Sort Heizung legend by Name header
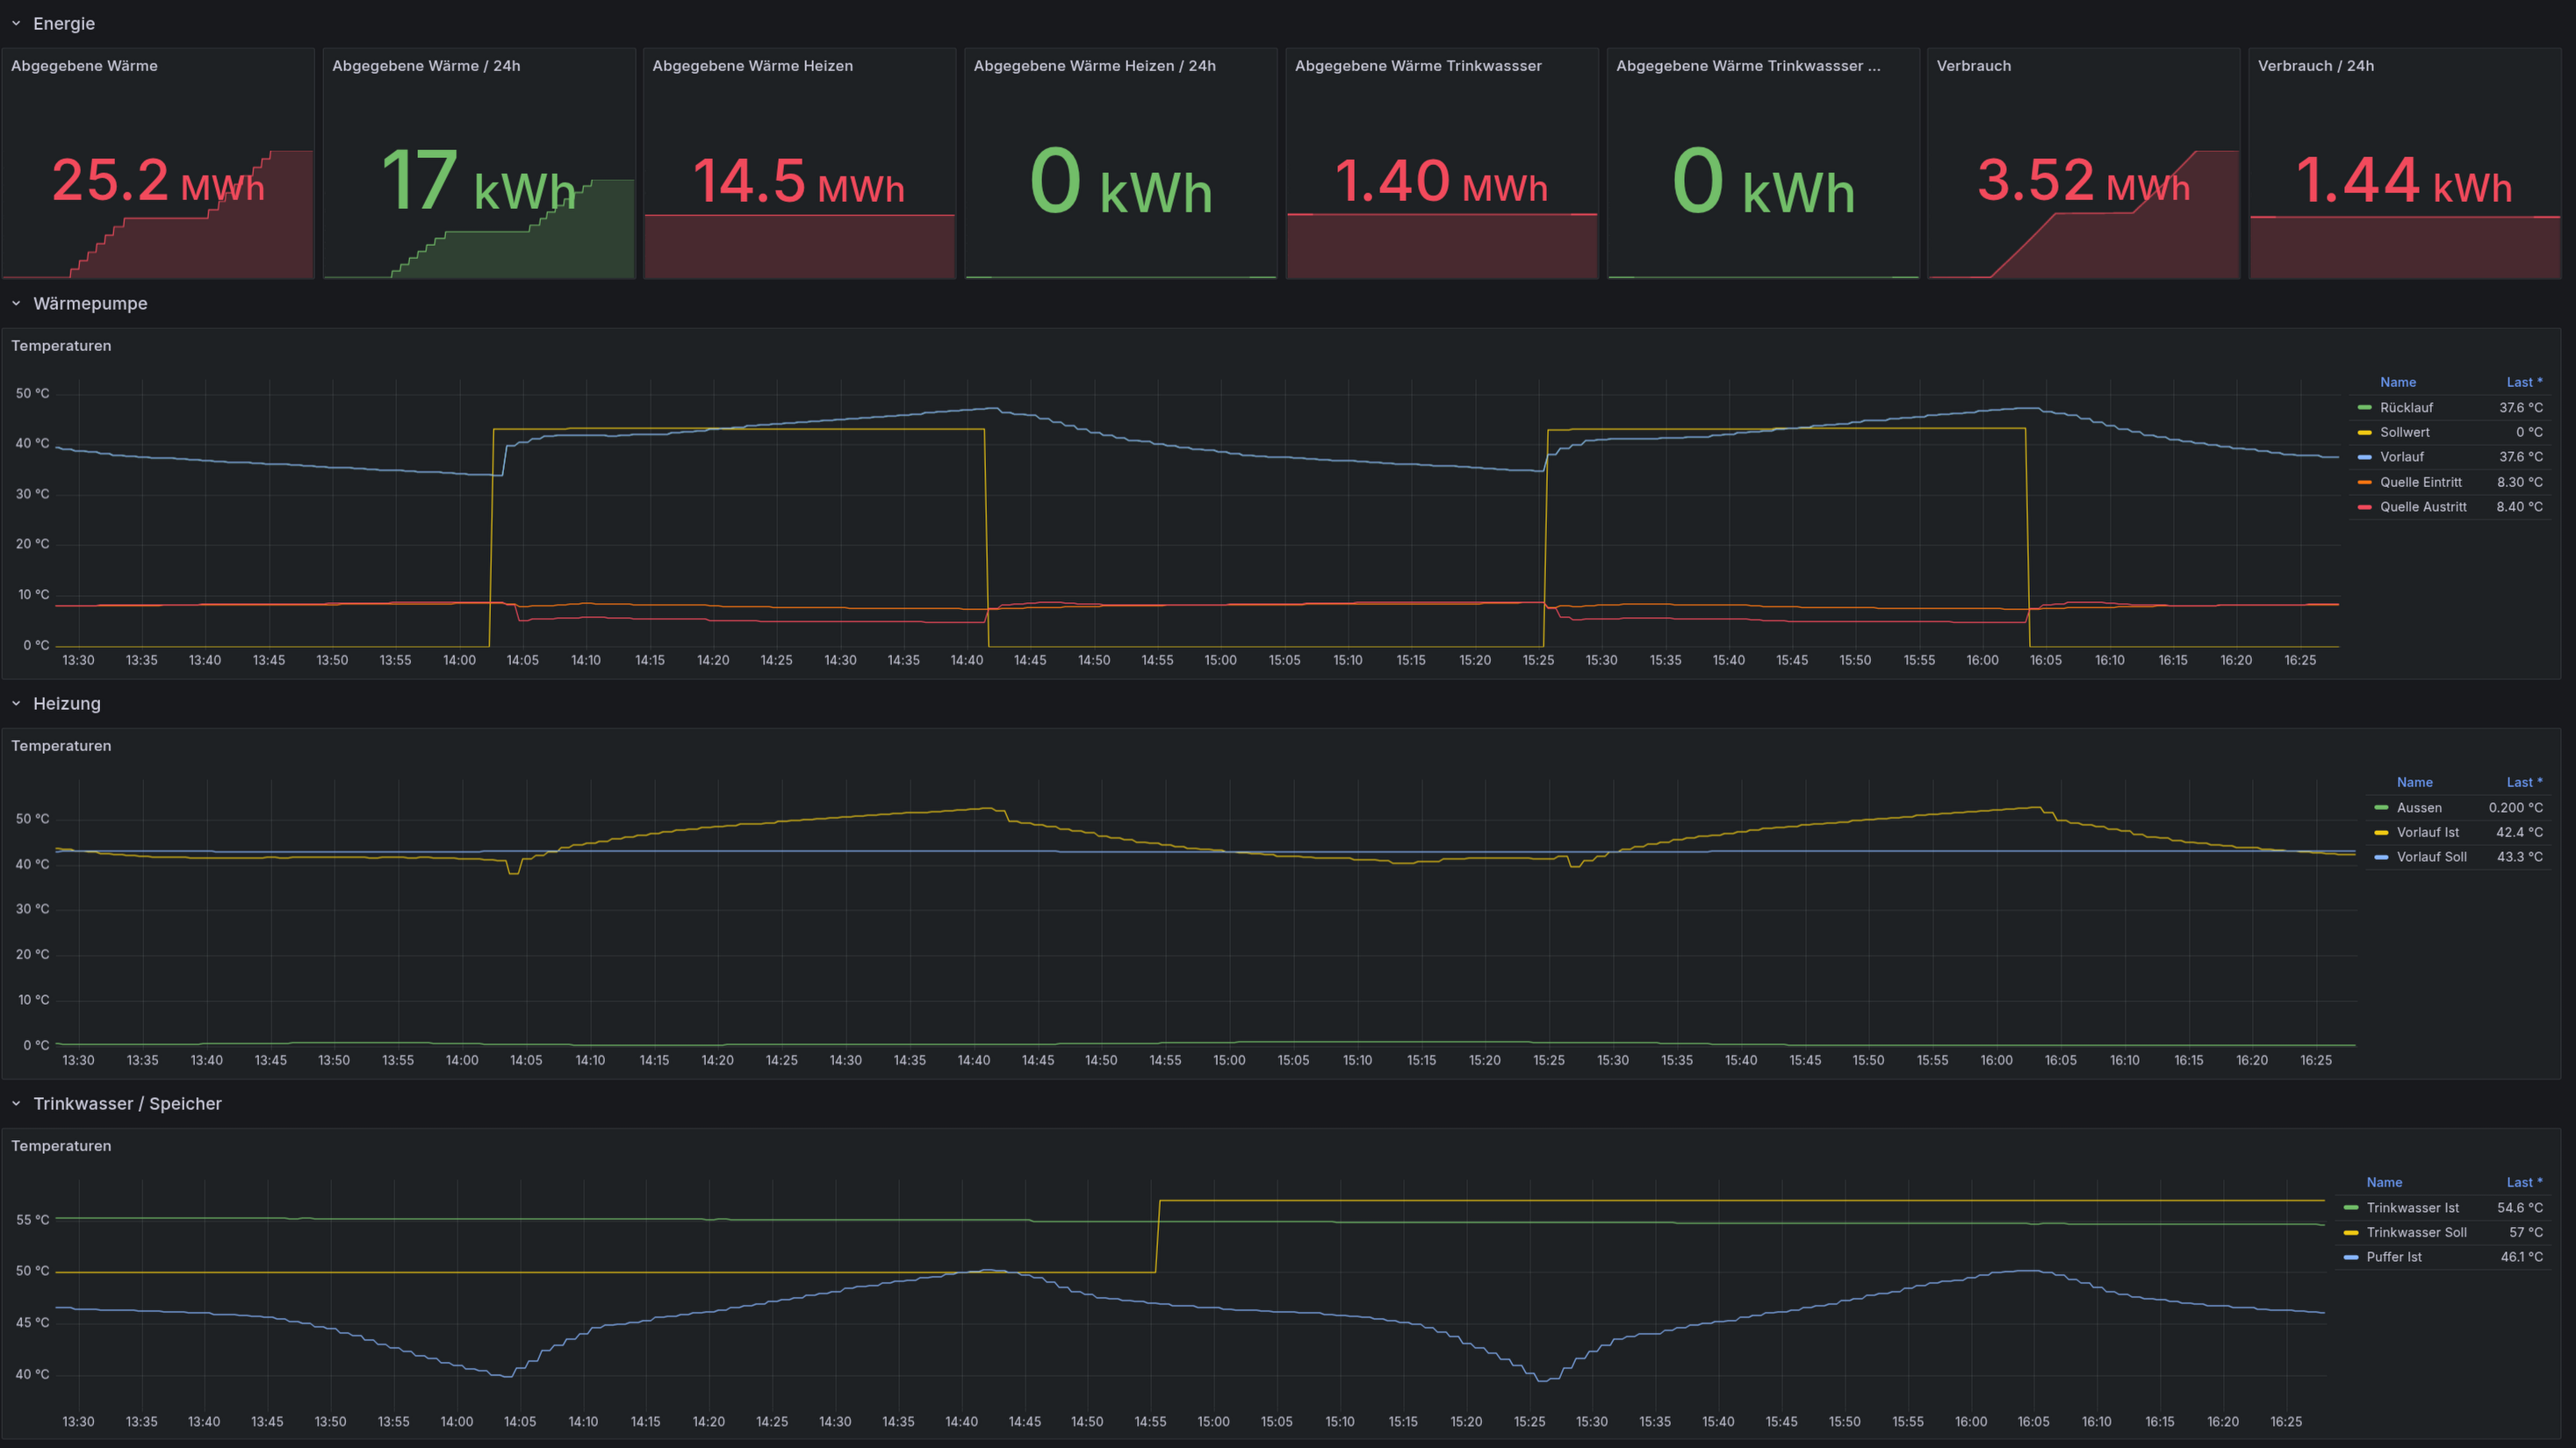 [2414, 783]
